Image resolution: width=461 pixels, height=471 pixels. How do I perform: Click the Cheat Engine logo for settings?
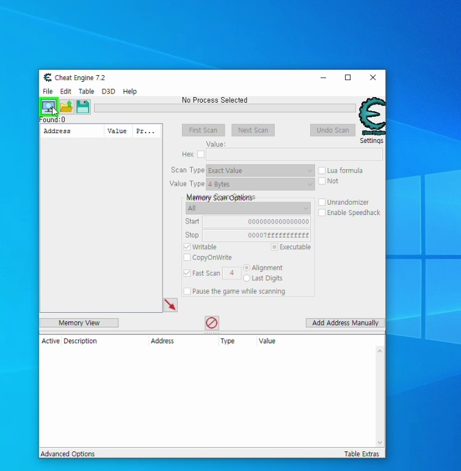click(372, 116)
